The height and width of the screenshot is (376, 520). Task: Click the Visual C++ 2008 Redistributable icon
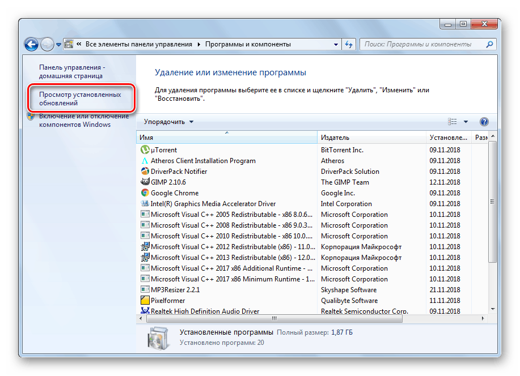145,225
